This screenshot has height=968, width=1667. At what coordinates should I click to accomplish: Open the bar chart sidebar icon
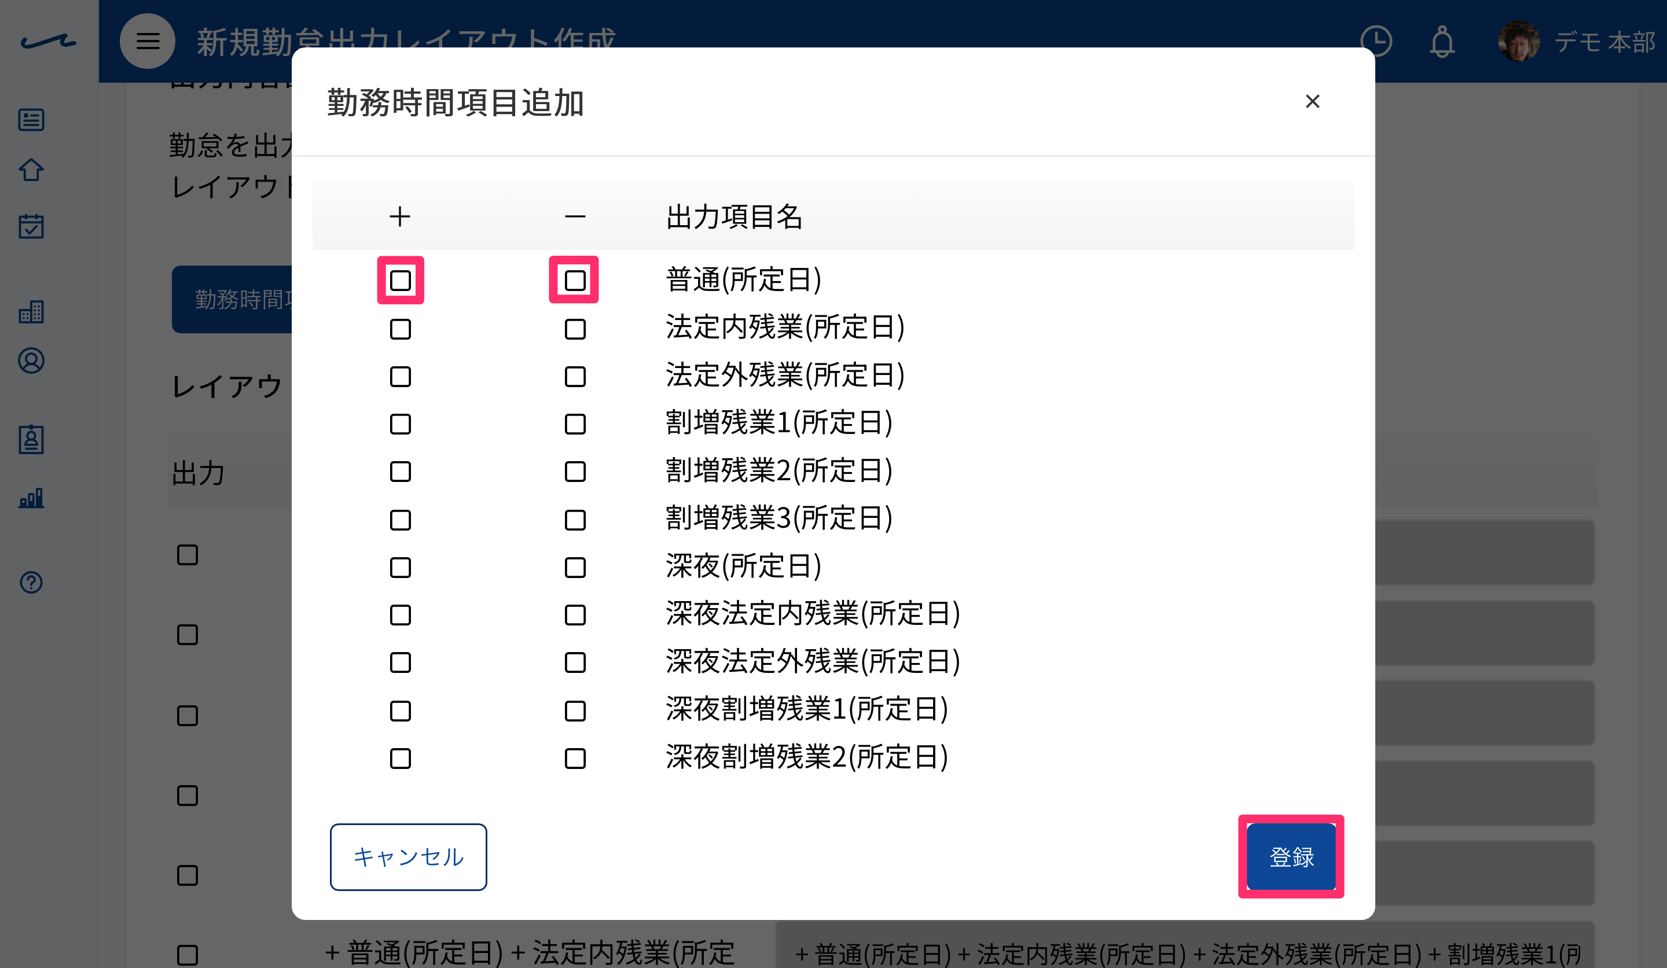(x=31, y=497)
